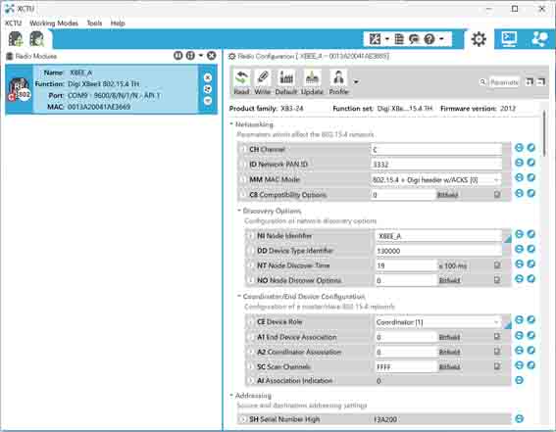The width and height of the screenshot is (556, 432).
Task: Discover radio modules icon
Action: [x=37, y=38]
